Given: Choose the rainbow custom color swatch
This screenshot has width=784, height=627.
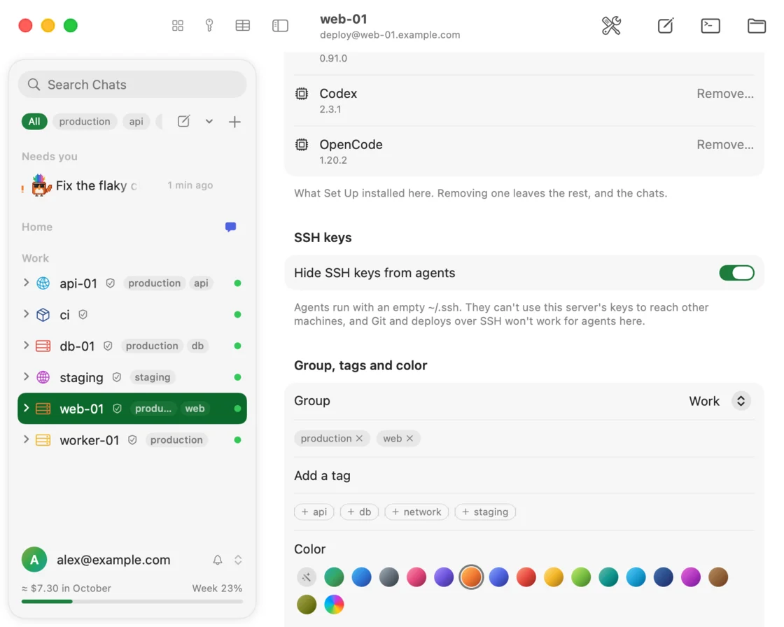Looking at the screenshot, I should tap(334, 605).
